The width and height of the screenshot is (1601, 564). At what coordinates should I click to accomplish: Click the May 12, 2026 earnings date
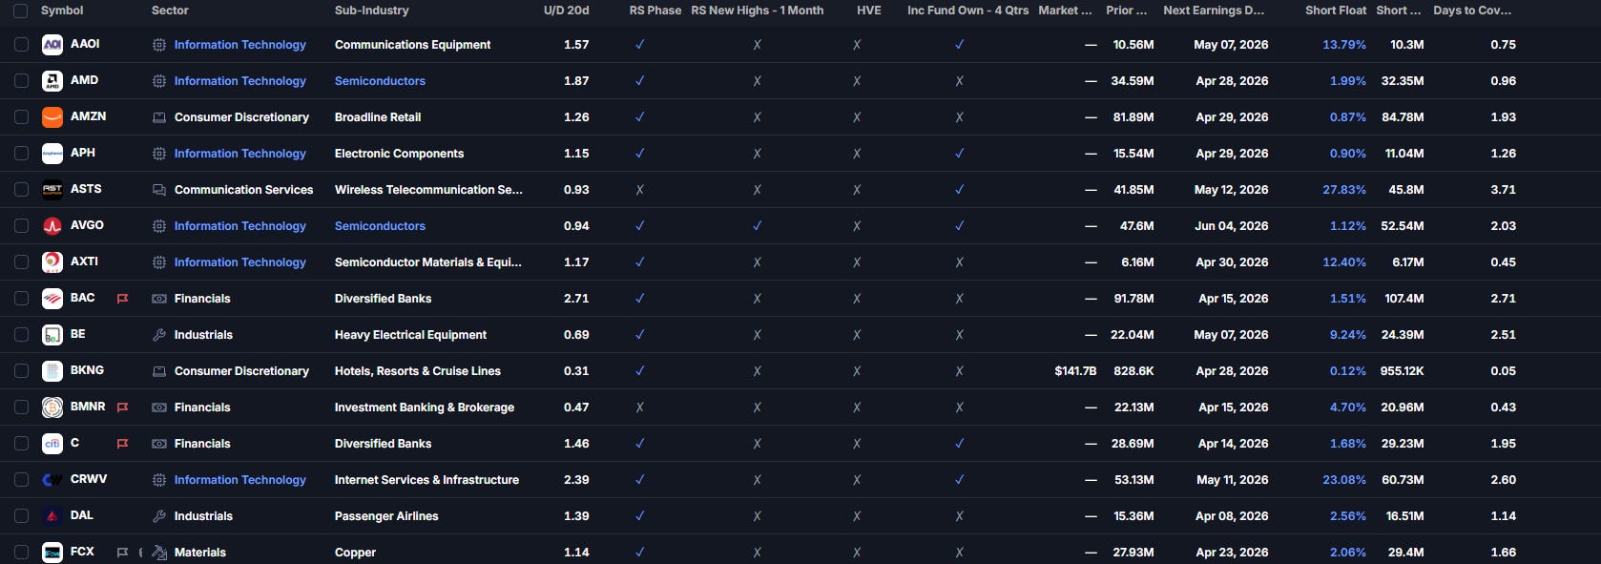tap(1232, 190)
